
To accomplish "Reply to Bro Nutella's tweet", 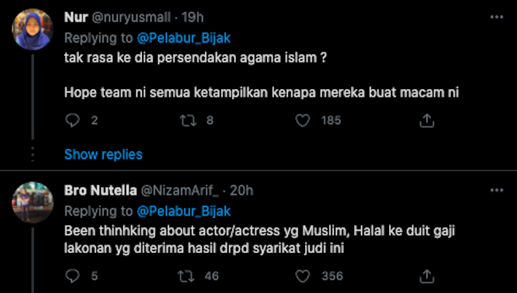I will coord(73,276).
